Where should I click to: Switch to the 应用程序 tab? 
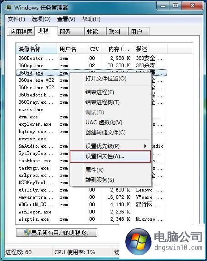[x=21, y=32]
